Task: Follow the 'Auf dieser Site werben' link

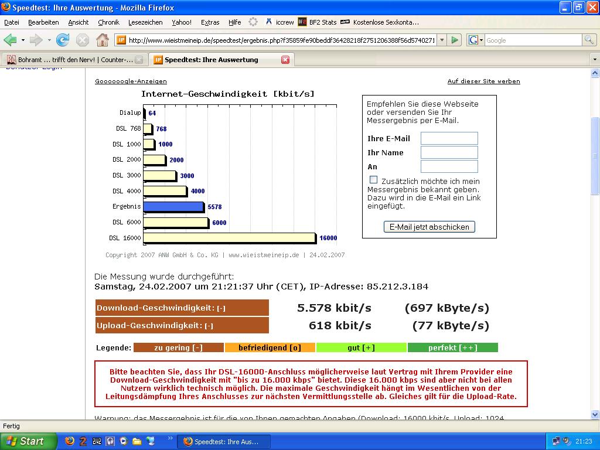Action: pyautogui.click(x=483, y=81)
